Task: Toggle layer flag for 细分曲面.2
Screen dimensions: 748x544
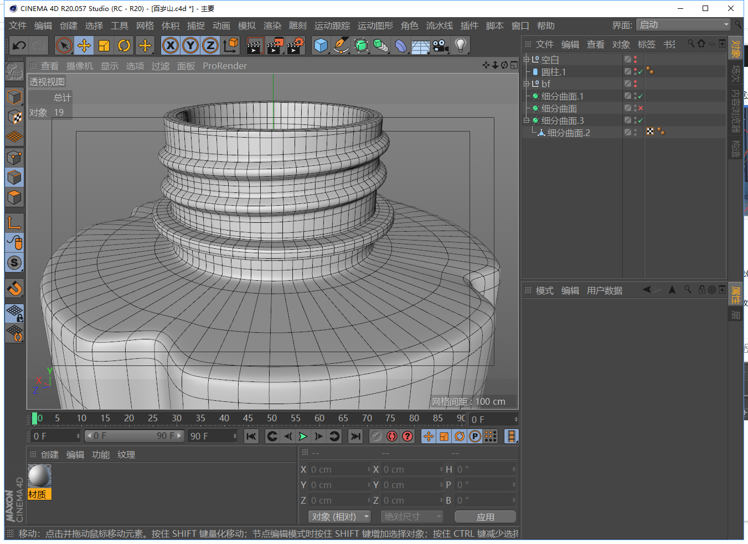Action: coord(627,132)
